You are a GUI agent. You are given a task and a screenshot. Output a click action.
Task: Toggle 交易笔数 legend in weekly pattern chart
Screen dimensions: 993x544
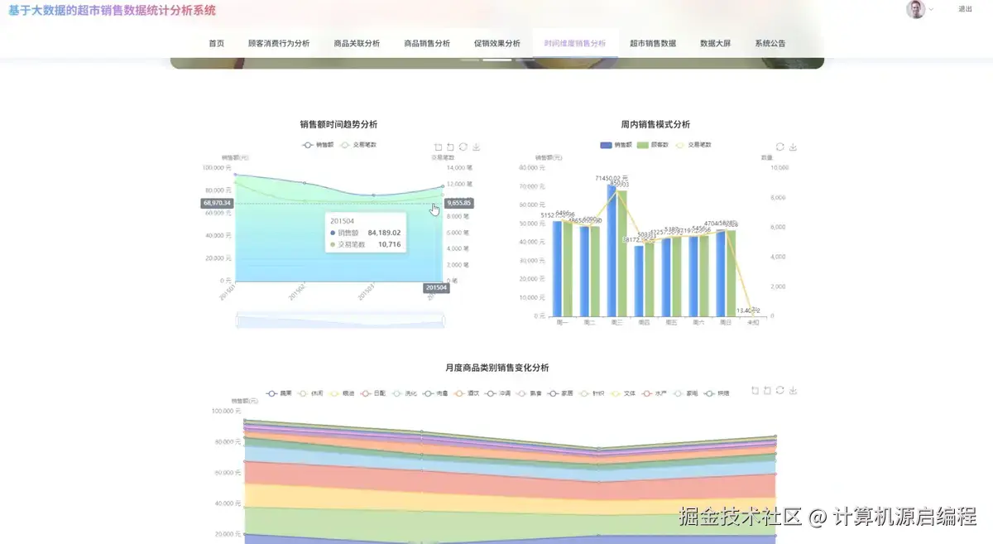click(693, 144)
